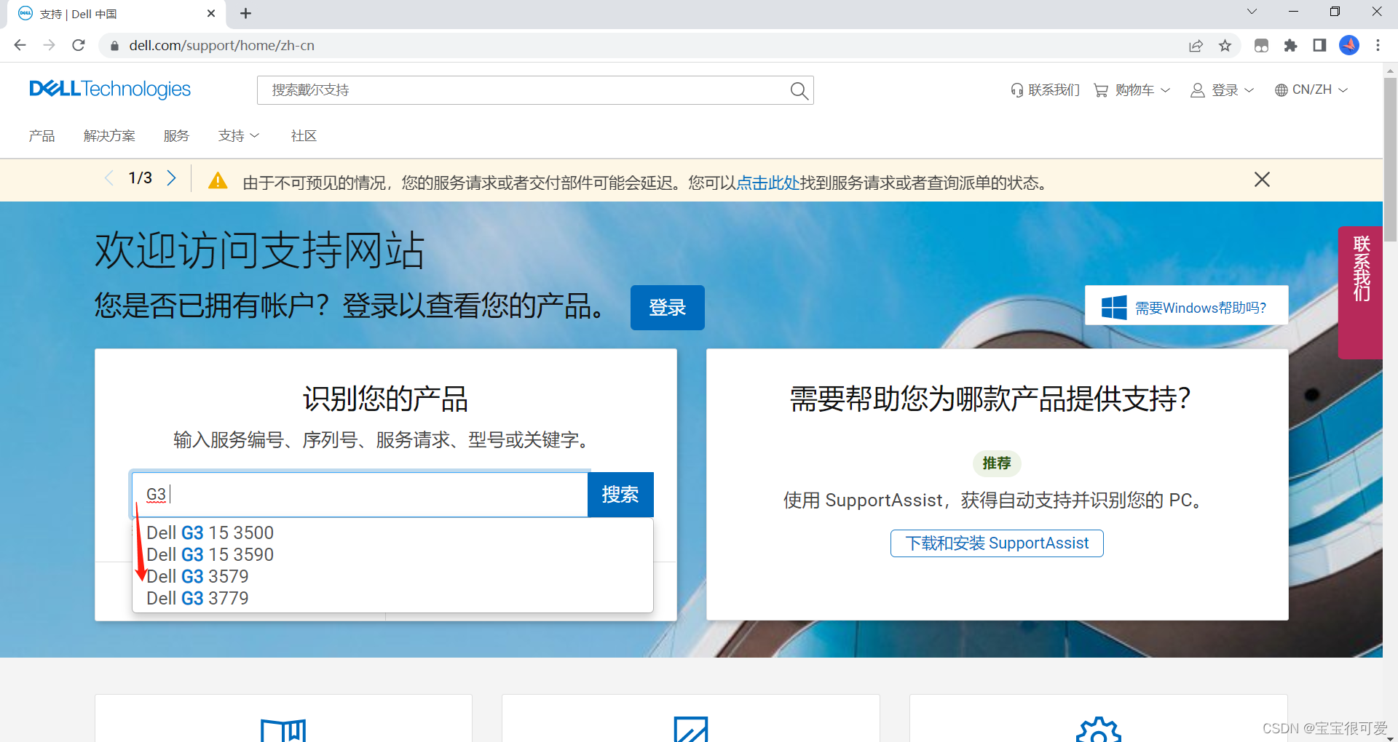Select suggestion Dell G3 15 3500
The width and height of the screenshot is (1398, 742).
click(210, 532)
